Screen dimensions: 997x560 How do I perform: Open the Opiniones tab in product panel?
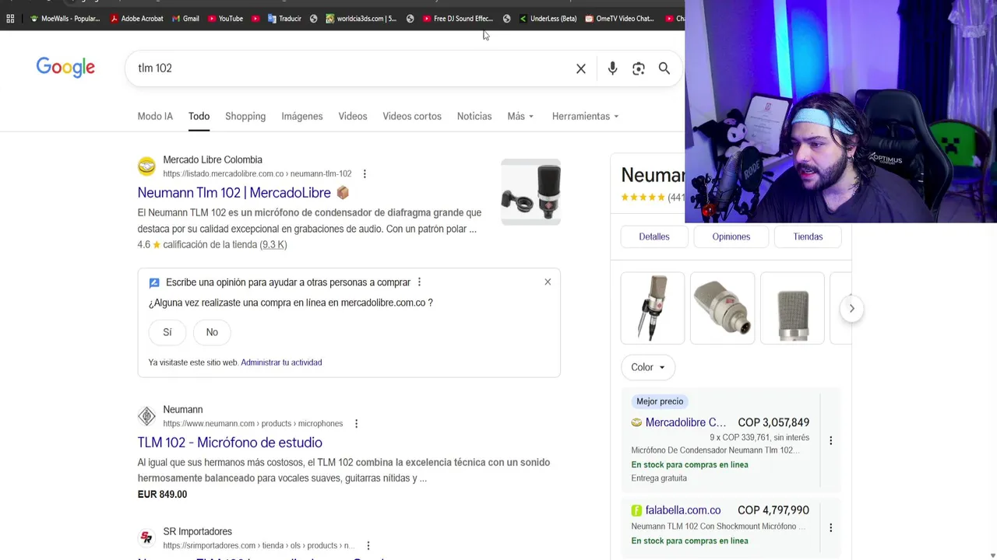point(731,236)
